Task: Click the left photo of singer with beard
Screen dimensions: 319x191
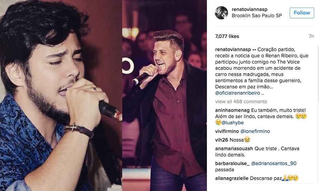Action: [x=61, y=95]
